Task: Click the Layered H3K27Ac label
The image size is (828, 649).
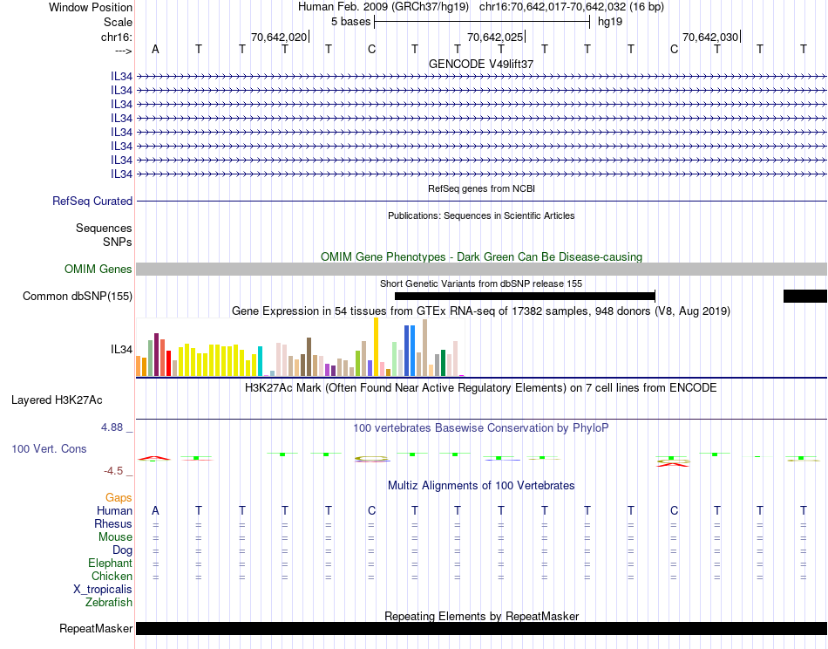Action: (x=57, y=400)
